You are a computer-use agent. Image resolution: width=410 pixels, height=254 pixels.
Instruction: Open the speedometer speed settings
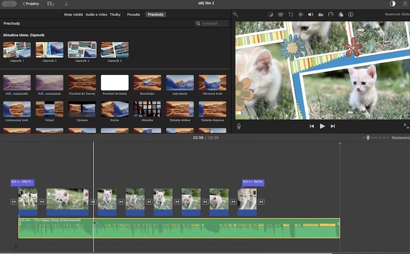point(331,15)
